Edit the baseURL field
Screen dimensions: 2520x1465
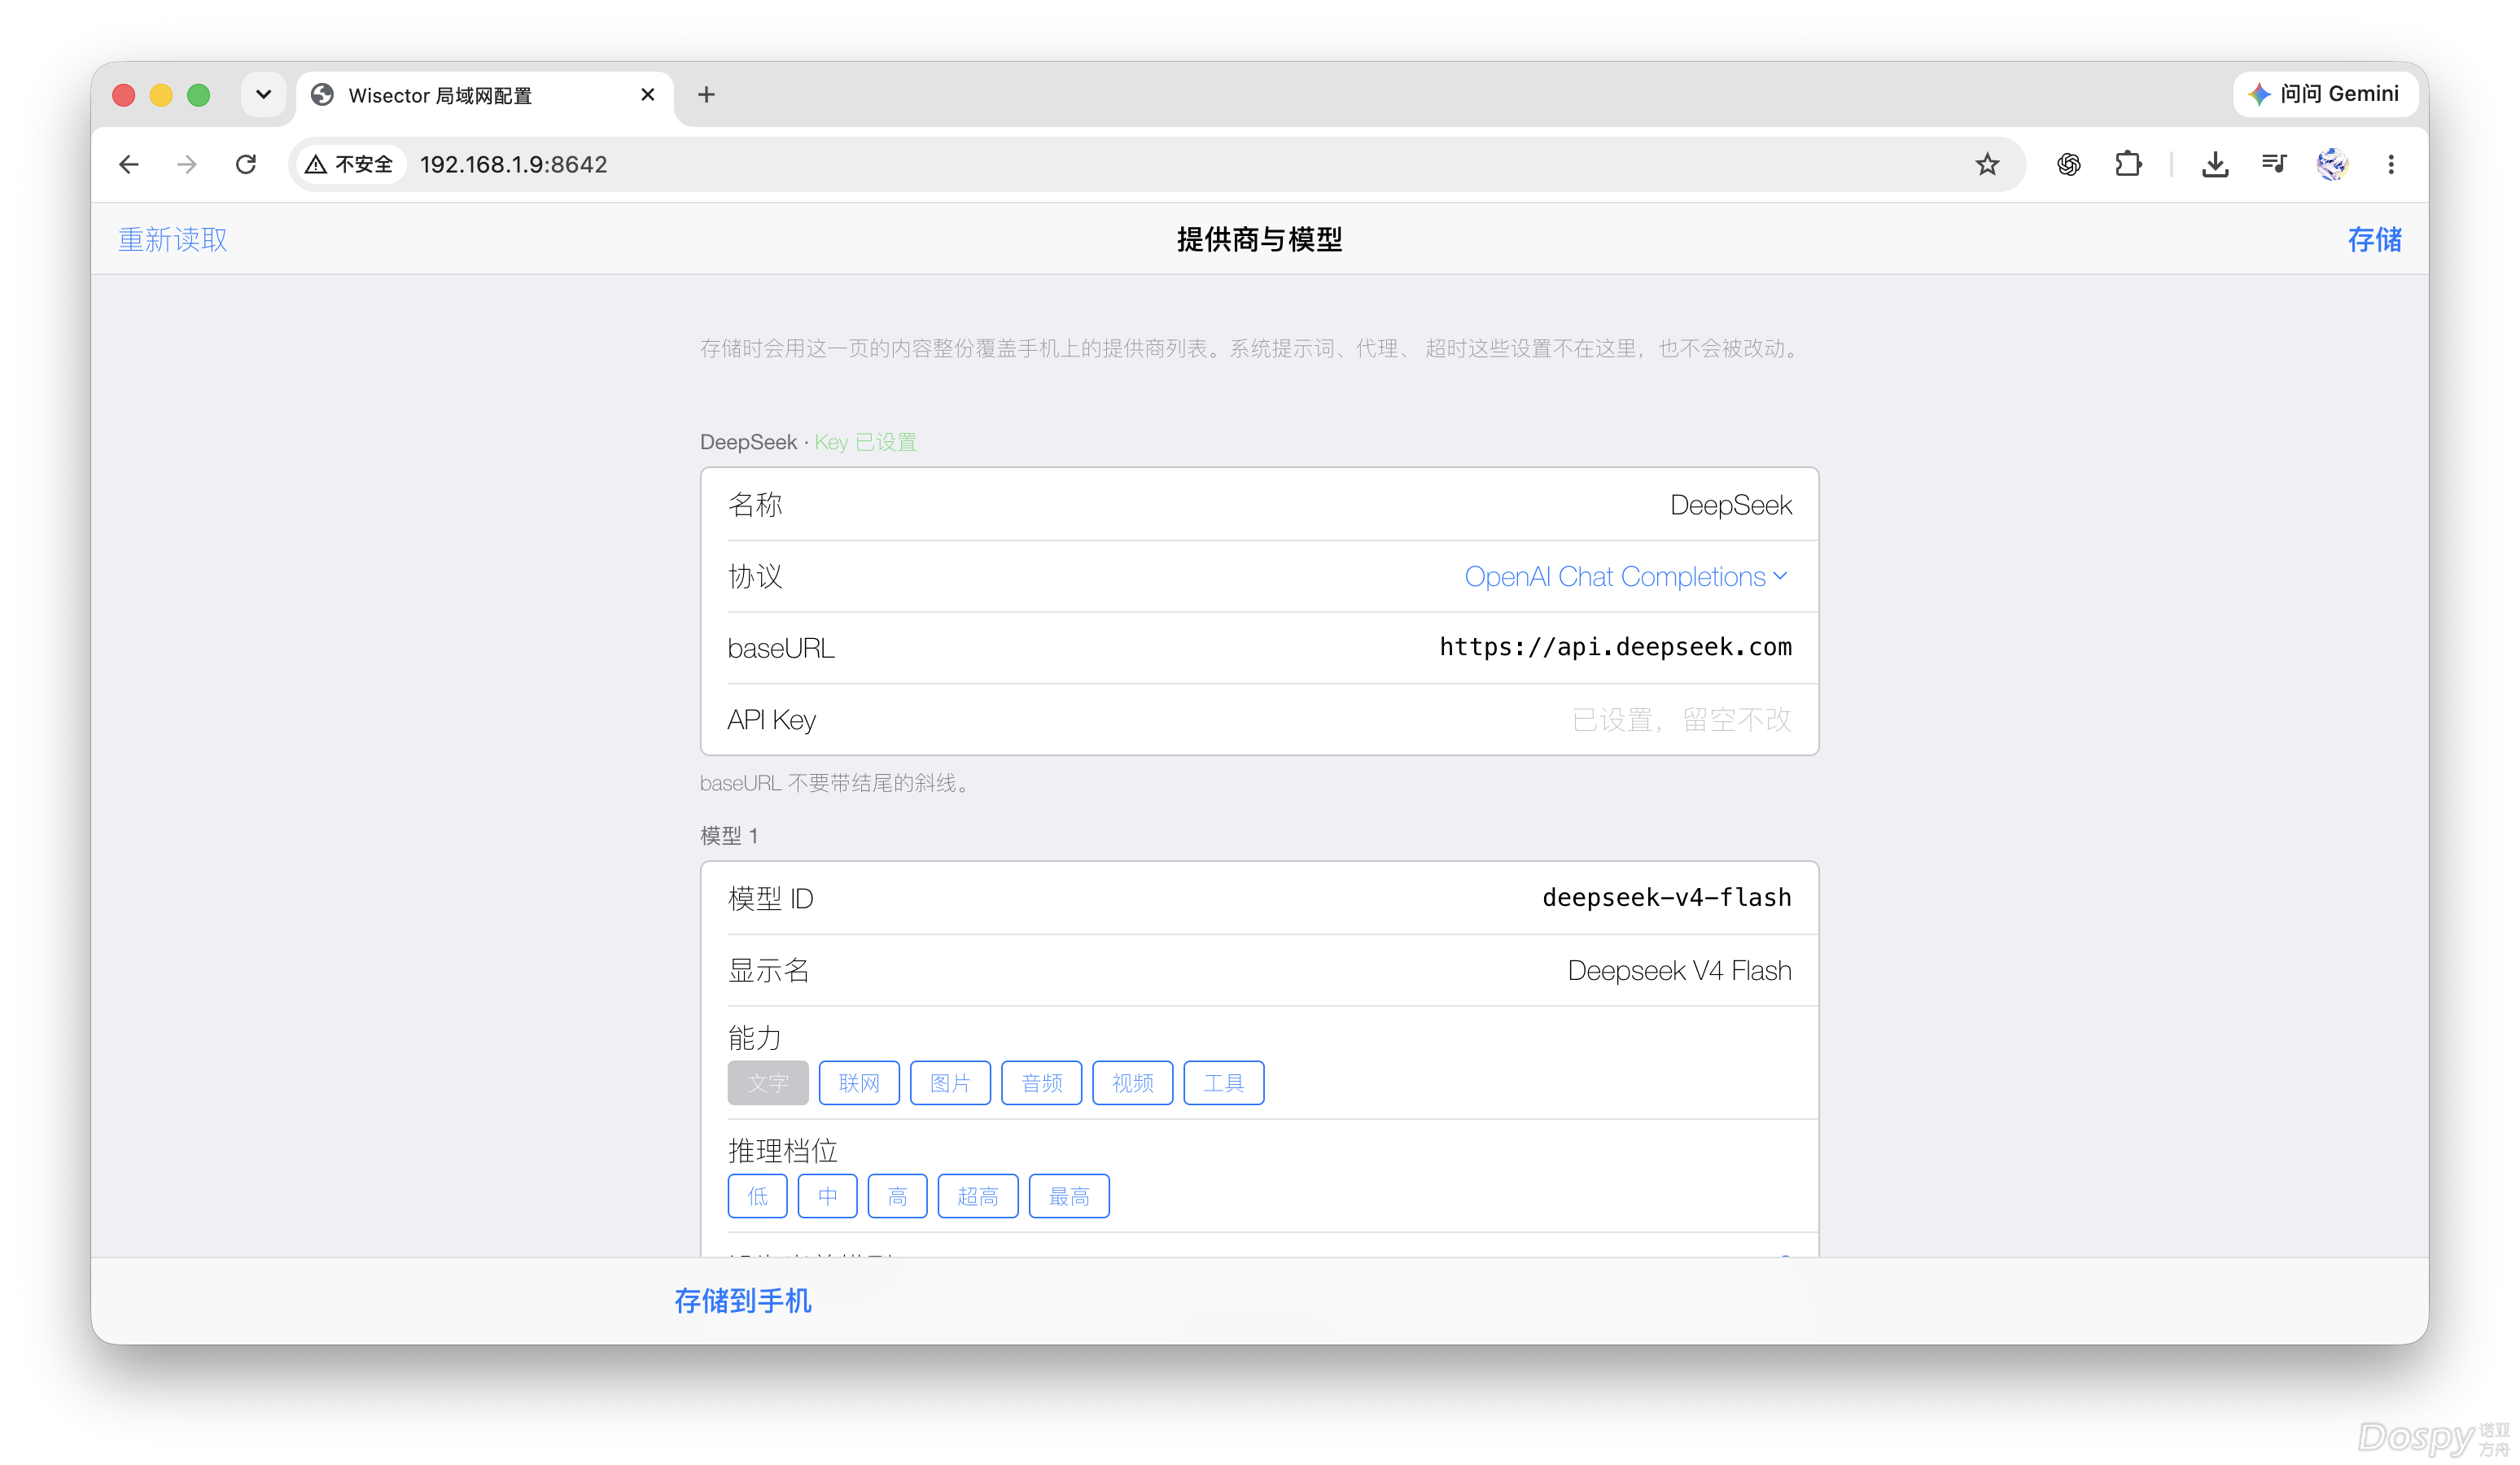[1259, 647]
